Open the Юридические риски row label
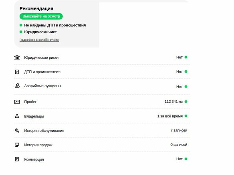Image resolution: width=234 pixels, height=175 pixels. pos(41,58)
